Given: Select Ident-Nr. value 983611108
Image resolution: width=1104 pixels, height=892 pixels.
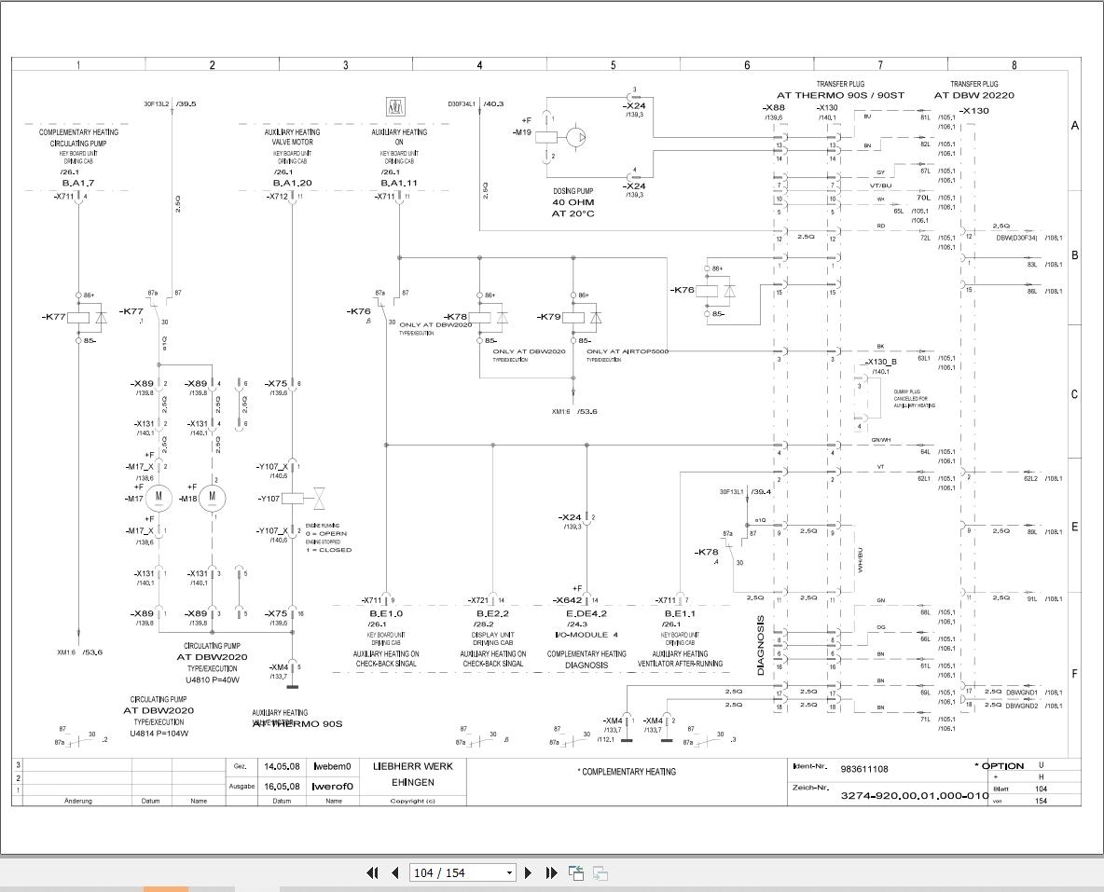Looking at the screenshot, I should tap(864, 770).
